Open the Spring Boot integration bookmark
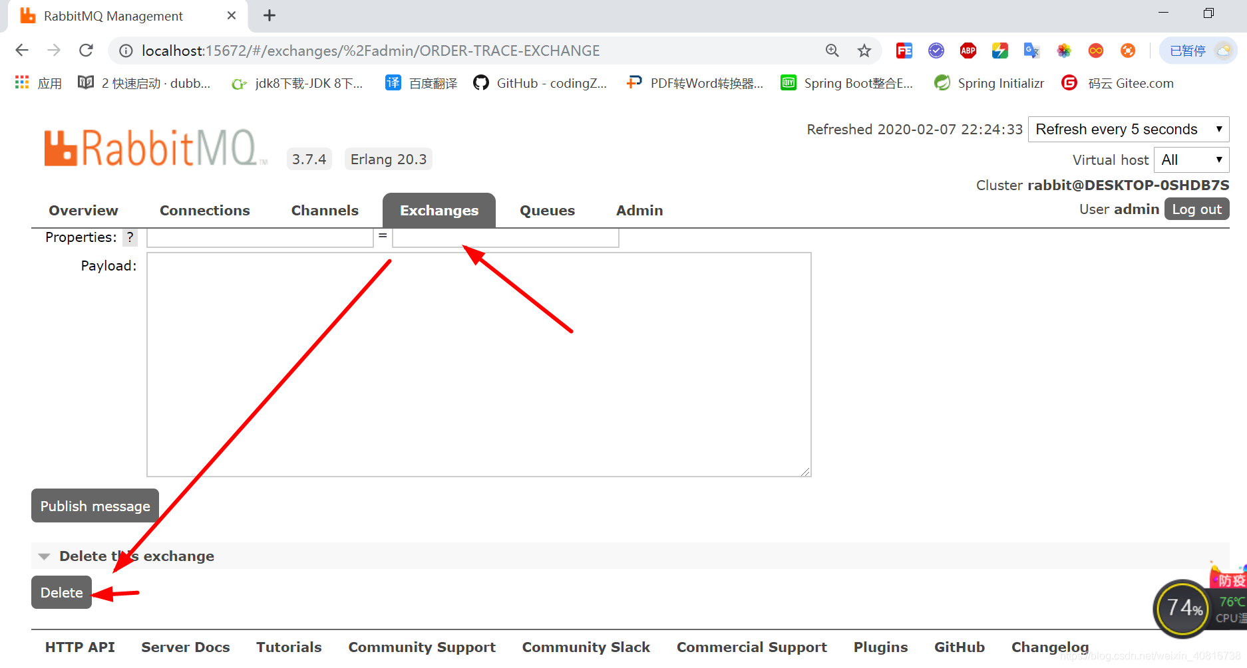Screen dimensions: 1247x668 pos(846,83)
